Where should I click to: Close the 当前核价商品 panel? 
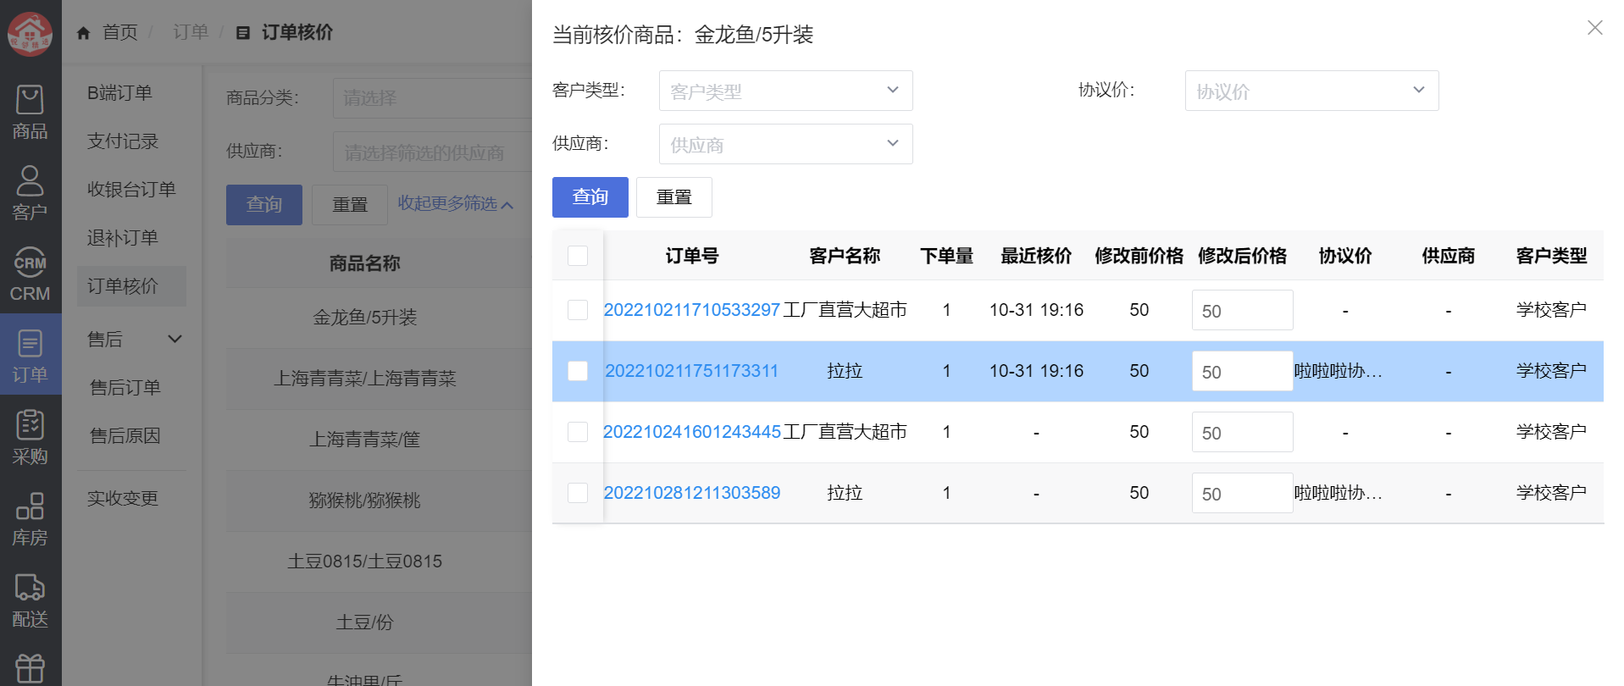(1594, 28)
